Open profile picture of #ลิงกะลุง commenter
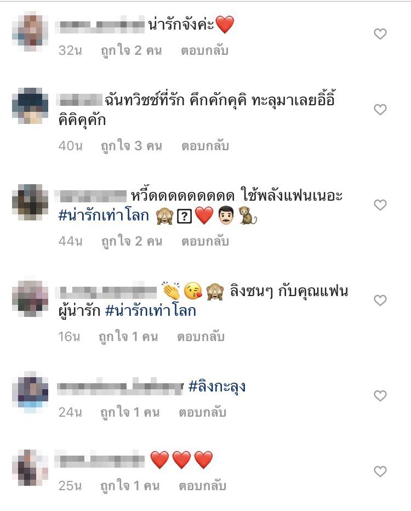This screenshot has height=511, width=411. coord(30,392)
